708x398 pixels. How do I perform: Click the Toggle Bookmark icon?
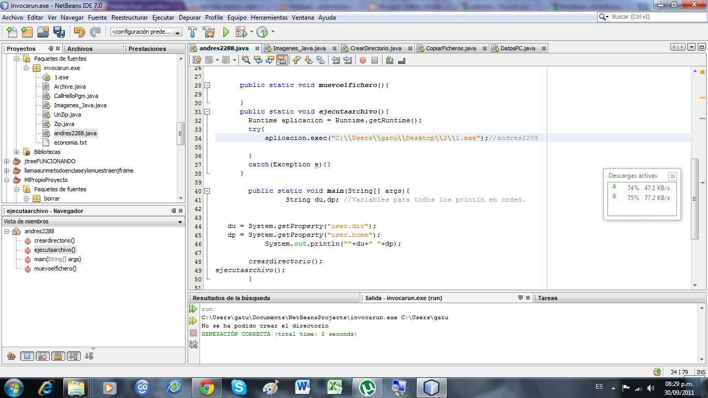point(320,60)
